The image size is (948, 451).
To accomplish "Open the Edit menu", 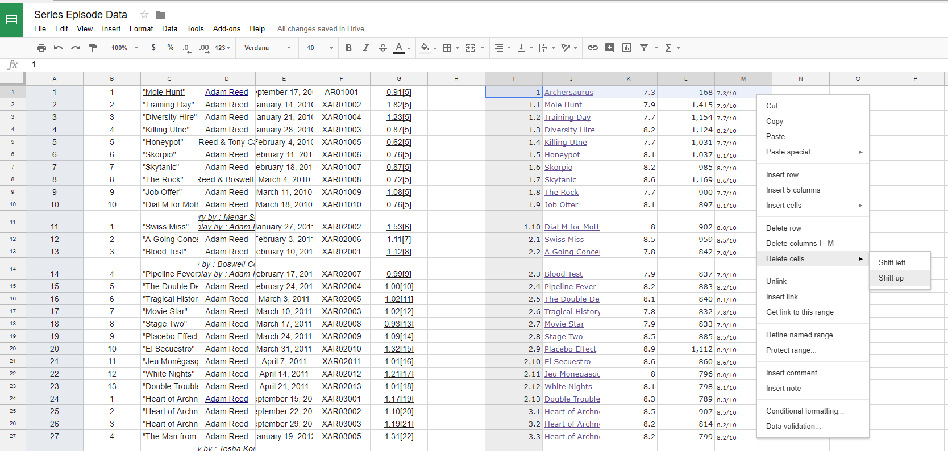I will pyautogui.click(x=61, y=28).
